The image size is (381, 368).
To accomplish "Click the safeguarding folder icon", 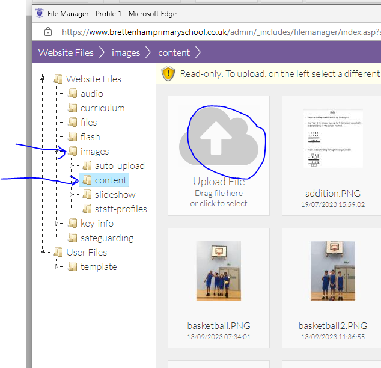I will pos(72,238).
